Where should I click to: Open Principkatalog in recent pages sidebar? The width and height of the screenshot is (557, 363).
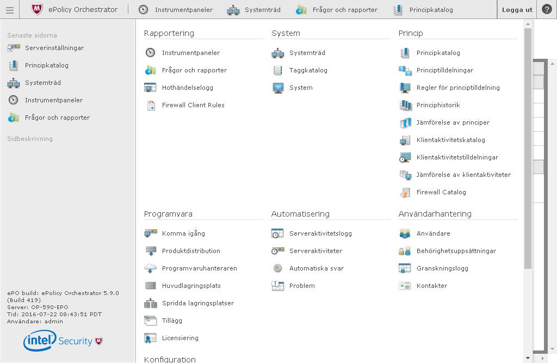click(x=47, y=65)
